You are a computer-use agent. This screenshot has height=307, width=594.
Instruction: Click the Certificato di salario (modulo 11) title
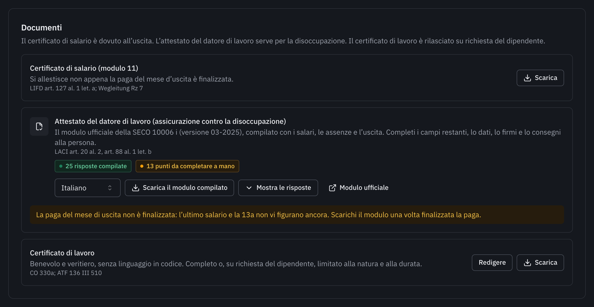pyautogui.click(x=84, y=68)
